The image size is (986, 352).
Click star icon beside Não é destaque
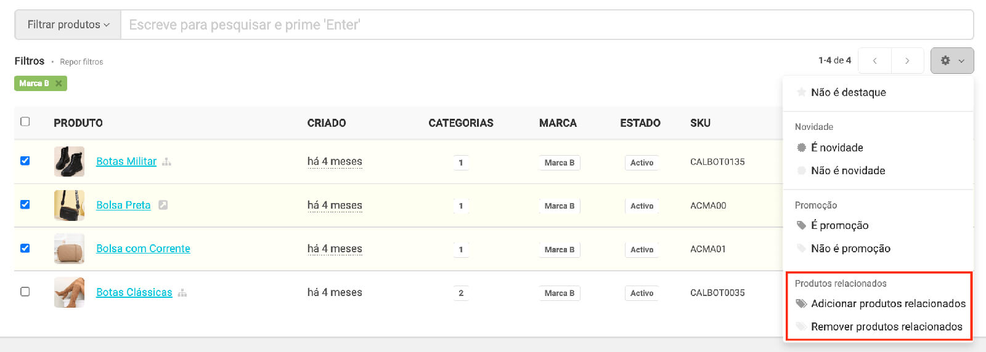tap(801, 92)
